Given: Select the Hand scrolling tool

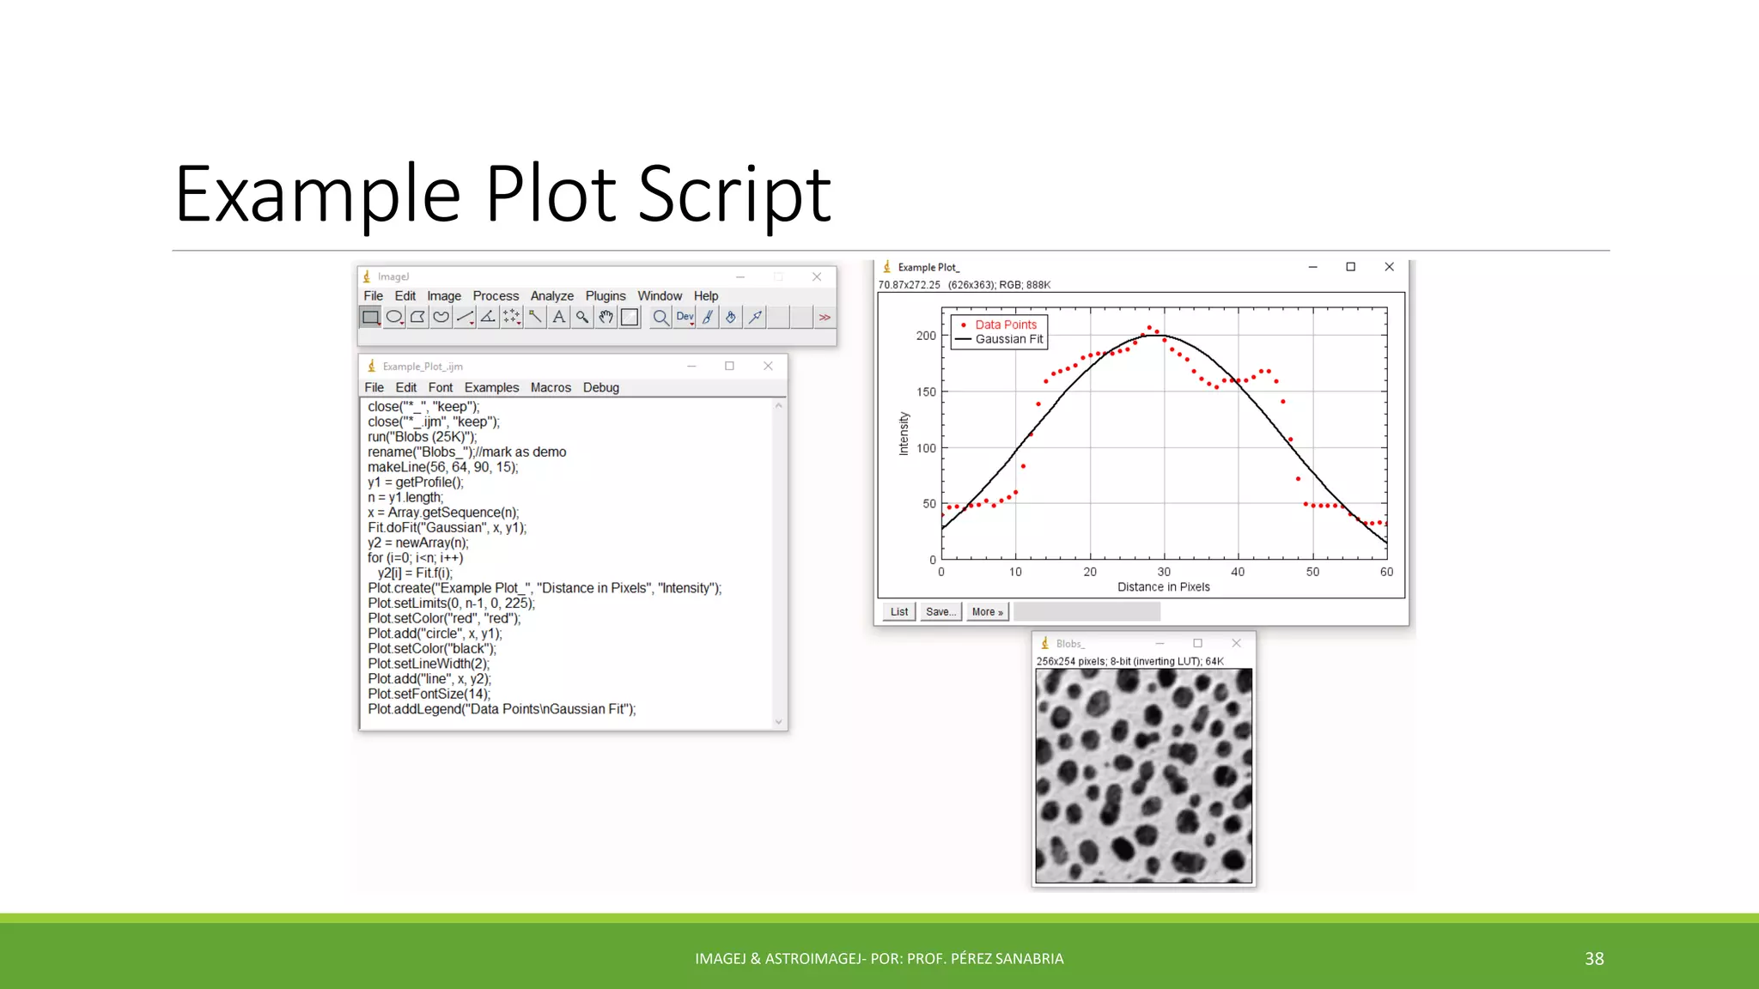Looking at the screenshot, I should [x=606, y=318].
